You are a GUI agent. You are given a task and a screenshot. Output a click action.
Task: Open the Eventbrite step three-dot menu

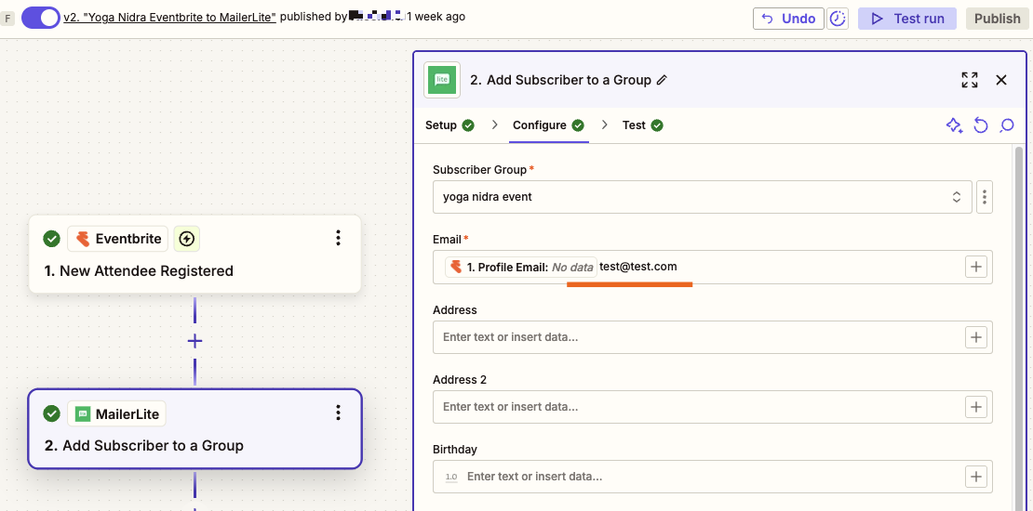click(x=338, y=238)
